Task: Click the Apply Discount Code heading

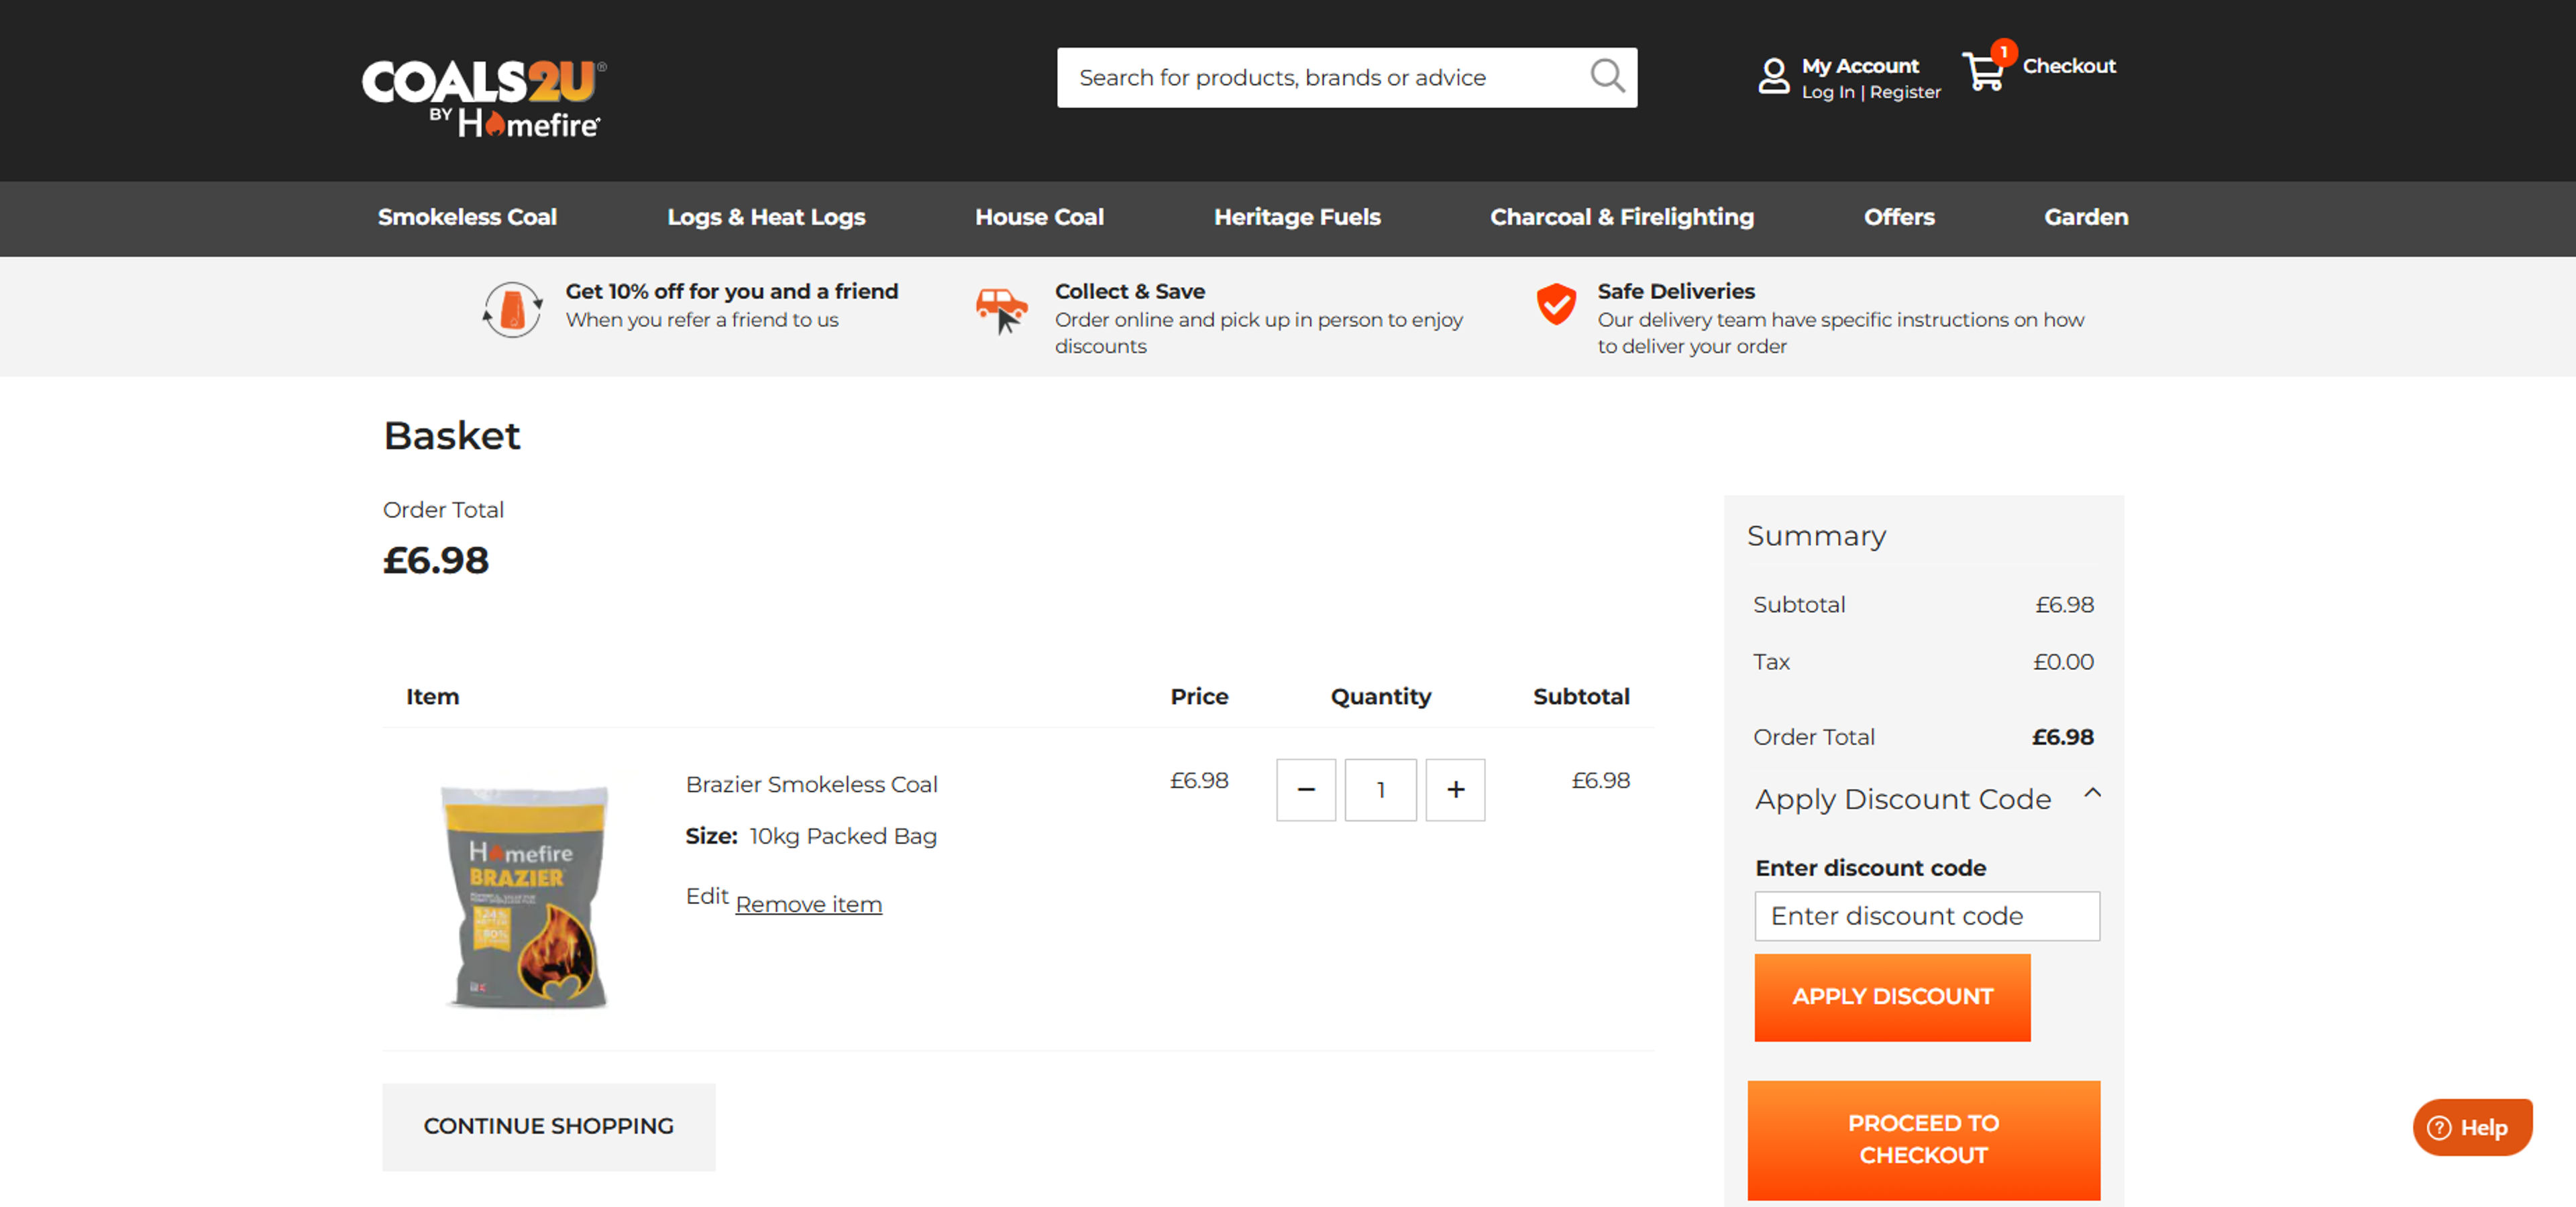Action: tap(1903, 799)
